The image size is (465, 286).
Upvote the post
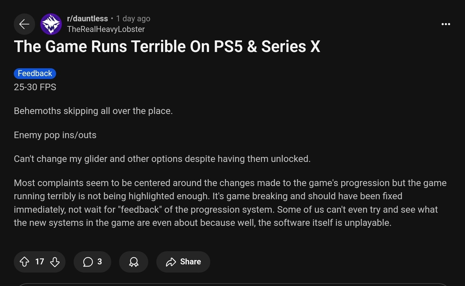tap(24, 262)
